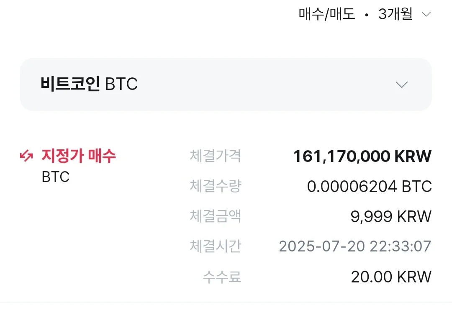452x310 pixels.
Task: Tap the 0.00006204 BTC quantity value
Action: (x=369, y=187)
